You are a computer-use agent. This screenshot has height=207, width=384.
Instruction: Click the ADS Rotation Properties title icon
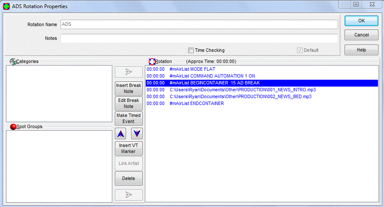[x=6, y=6]
